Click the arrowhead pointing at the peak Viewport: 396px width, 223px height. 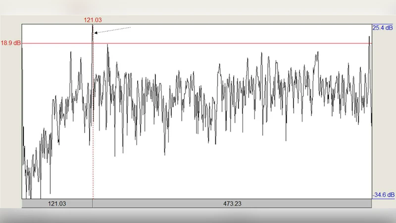pos(96,33)
